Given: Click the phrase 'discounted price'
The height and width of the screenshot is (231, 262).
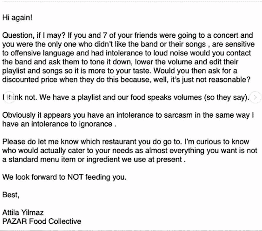Looking at the screenshot, I should (30, 80).
